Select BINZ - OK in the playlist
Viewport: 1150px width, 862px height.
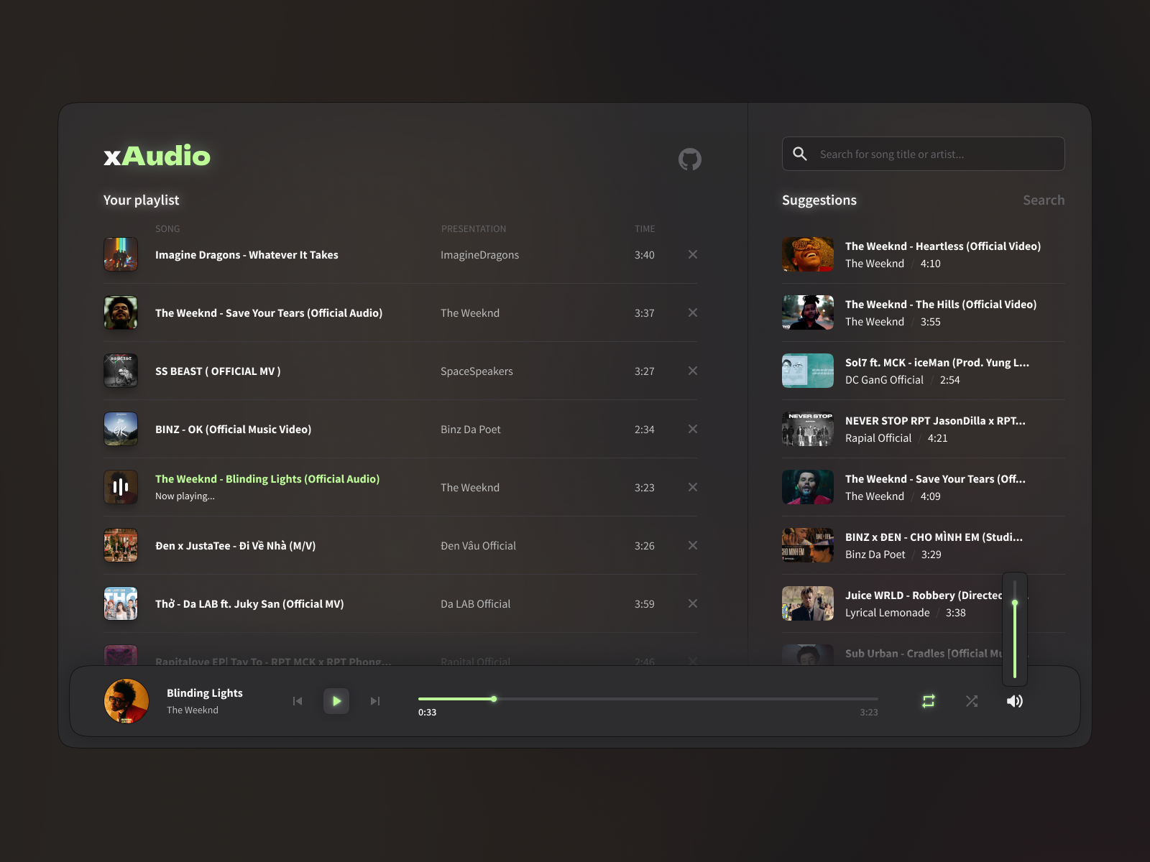pos(233,429)
